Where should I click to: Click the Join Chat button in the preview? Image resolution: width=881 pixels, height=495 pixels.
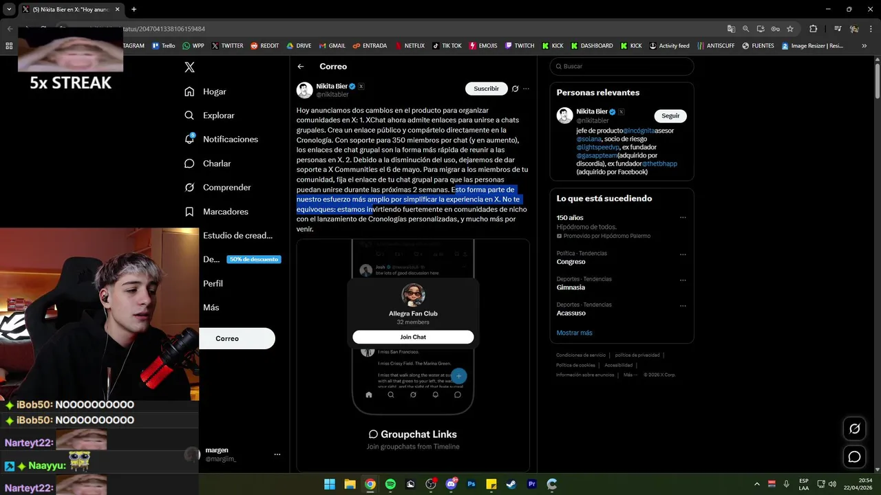tap(413, 337)
